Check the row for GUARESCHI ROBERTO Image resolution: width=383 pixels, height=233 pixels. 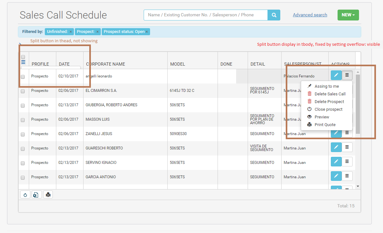[23, 149]
